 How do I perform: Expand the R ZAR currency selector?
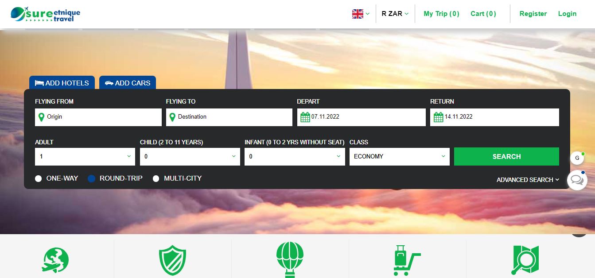[x=395, y=14]
